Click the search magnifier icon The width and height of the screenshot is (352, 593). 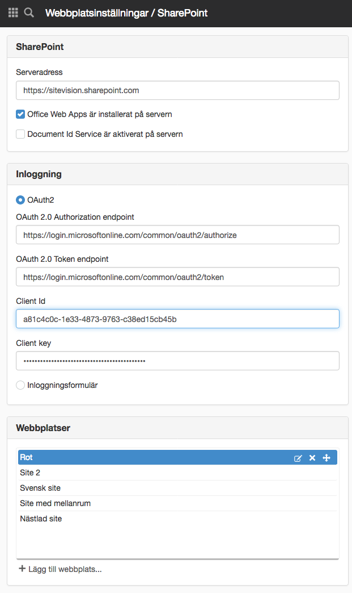click(29, 13)
